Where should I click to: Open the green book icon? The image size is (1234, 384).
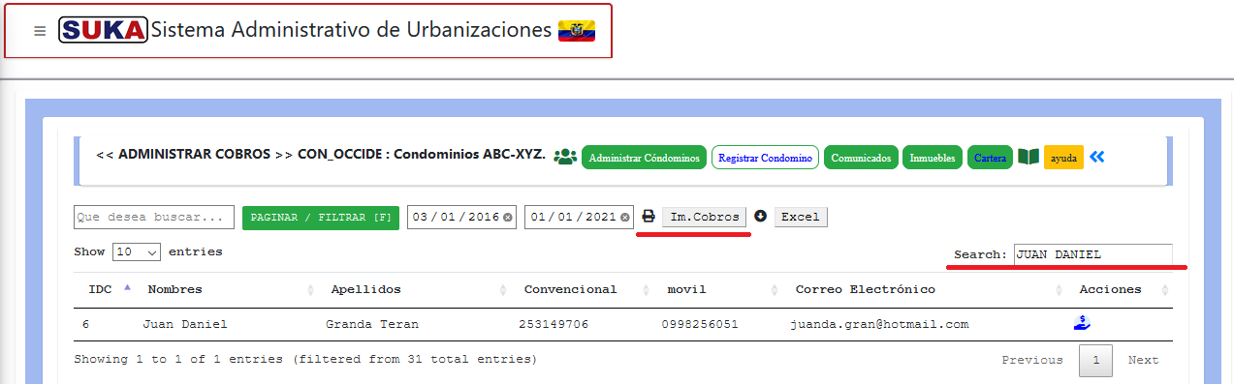click(1028, 157)
